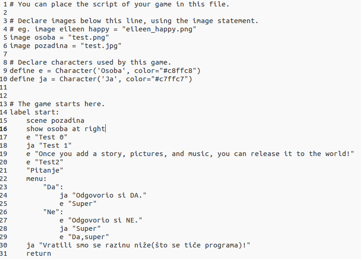
Task: Click the "Pitanje" string on line 21
Action: pyautogui.click(x=45, y=170)
